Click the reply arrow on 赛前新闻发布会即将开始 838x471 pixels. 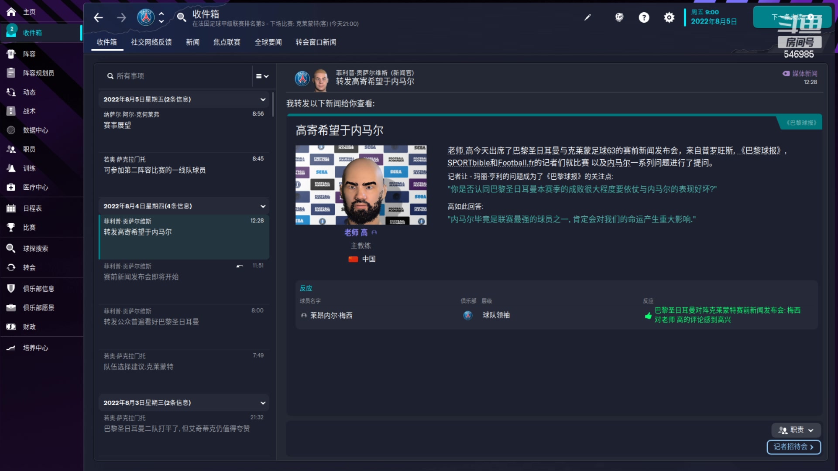[x=240, y=266]
